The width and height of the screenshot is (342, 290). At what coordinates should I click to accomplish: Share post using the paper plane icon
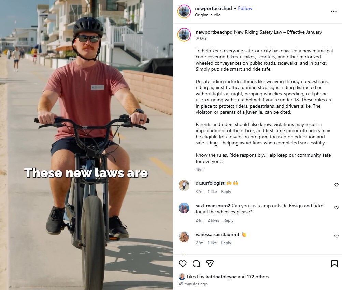(x=210, y=264)
